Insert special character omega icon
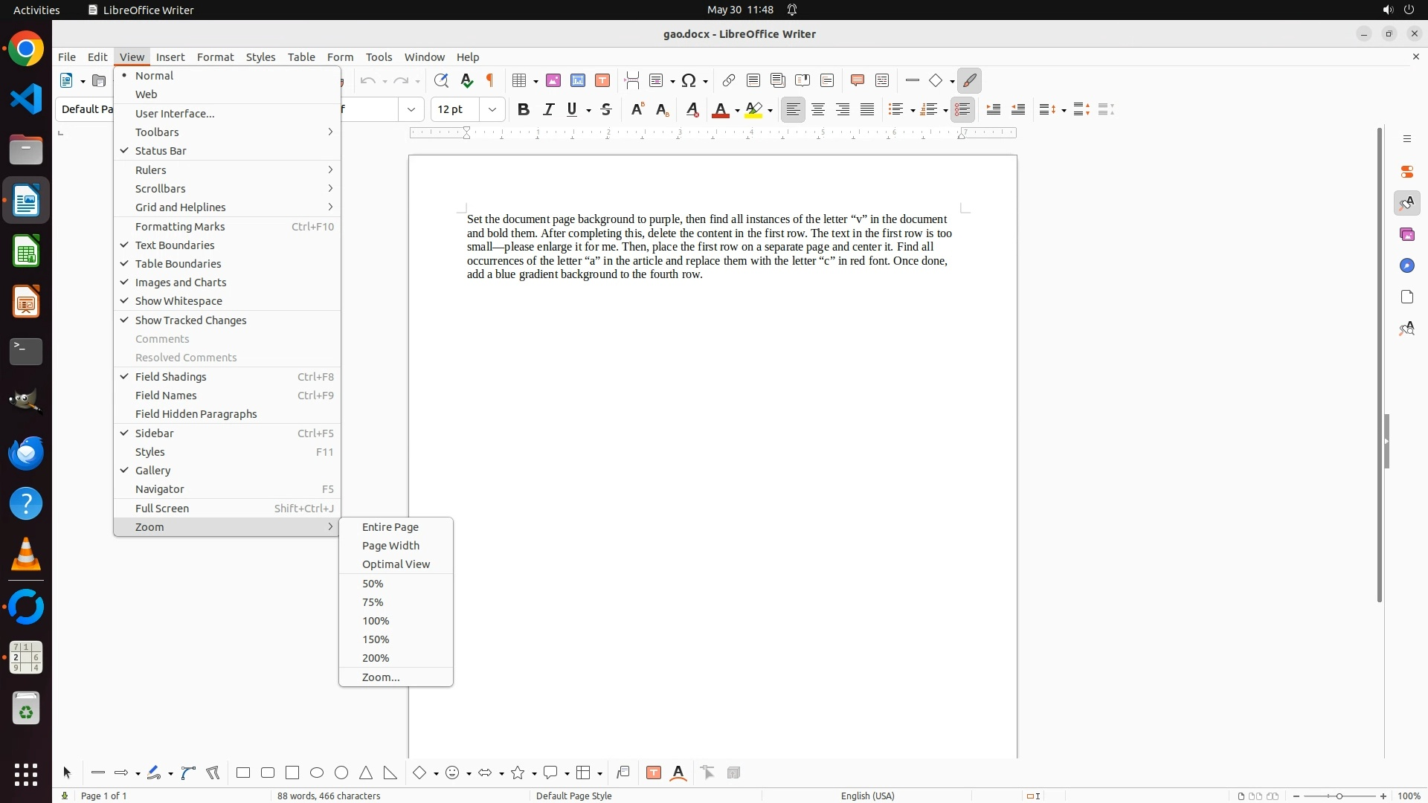 click(x=689, y=81)
